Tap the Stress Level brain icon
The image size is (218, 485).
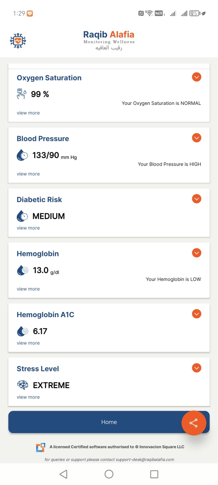23,385
